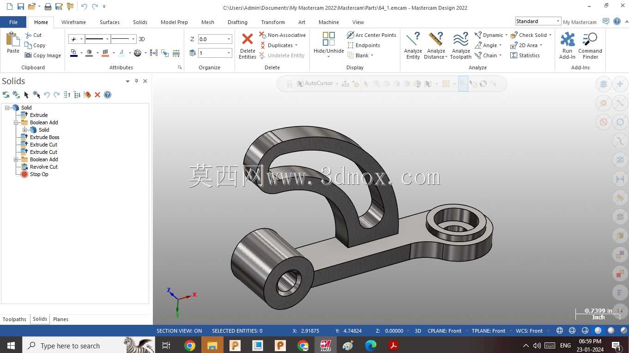
Task: Click Save icon in quick access toolbar
Action: click(x=20, y=6)
